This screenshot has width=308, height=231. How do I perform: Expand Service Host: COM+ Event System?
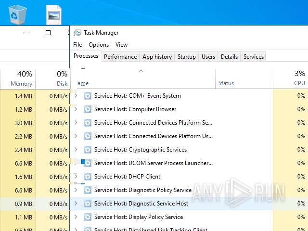[x=76, y=96]
